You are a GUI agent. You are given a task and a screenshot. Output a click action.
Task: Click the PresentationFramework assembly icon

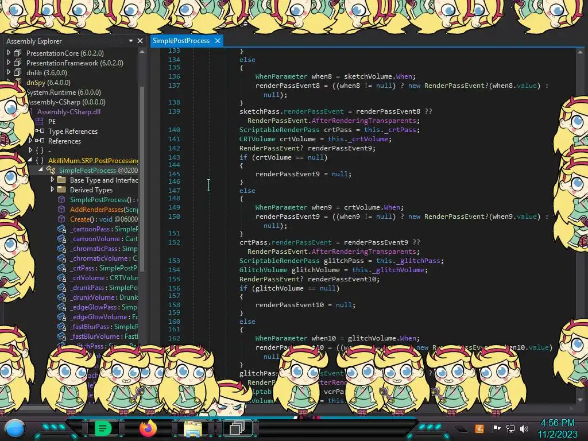pos(18,63)
